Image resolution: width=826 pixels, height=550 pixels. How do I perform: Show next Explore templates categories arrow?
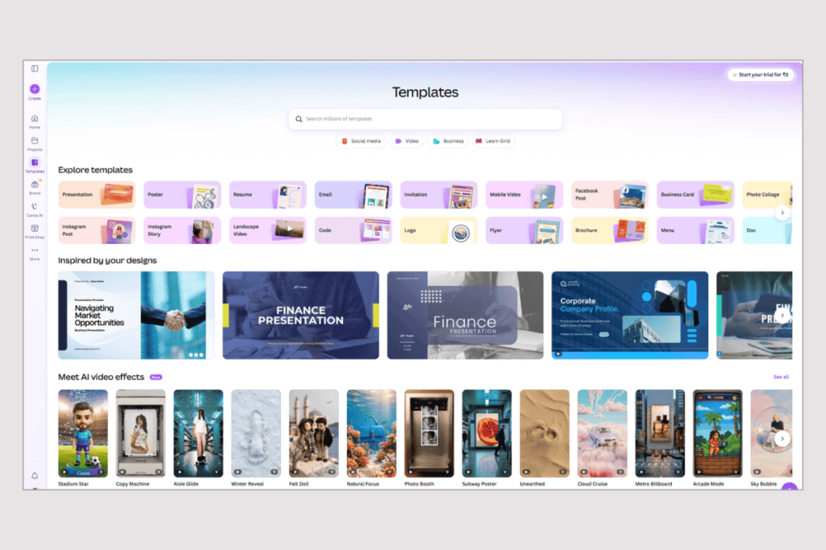tap(782, 213)
